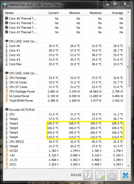Select the Nuvoton NCT6791D chip icon
Screen dimensions: 134x184
point(7,110)
